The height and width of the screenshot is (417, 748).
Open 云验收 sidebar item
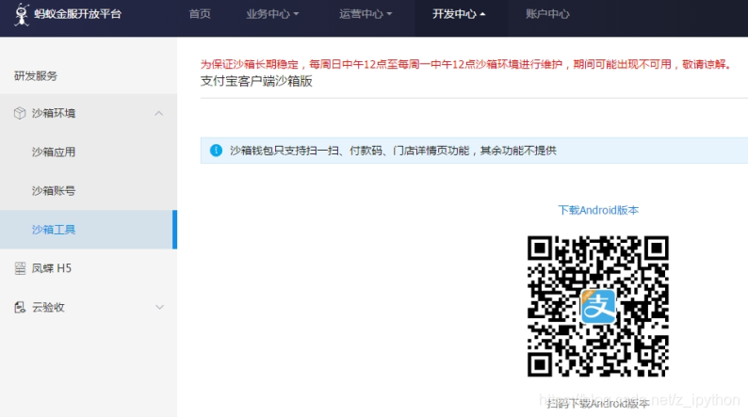click(x=48, y=308)
